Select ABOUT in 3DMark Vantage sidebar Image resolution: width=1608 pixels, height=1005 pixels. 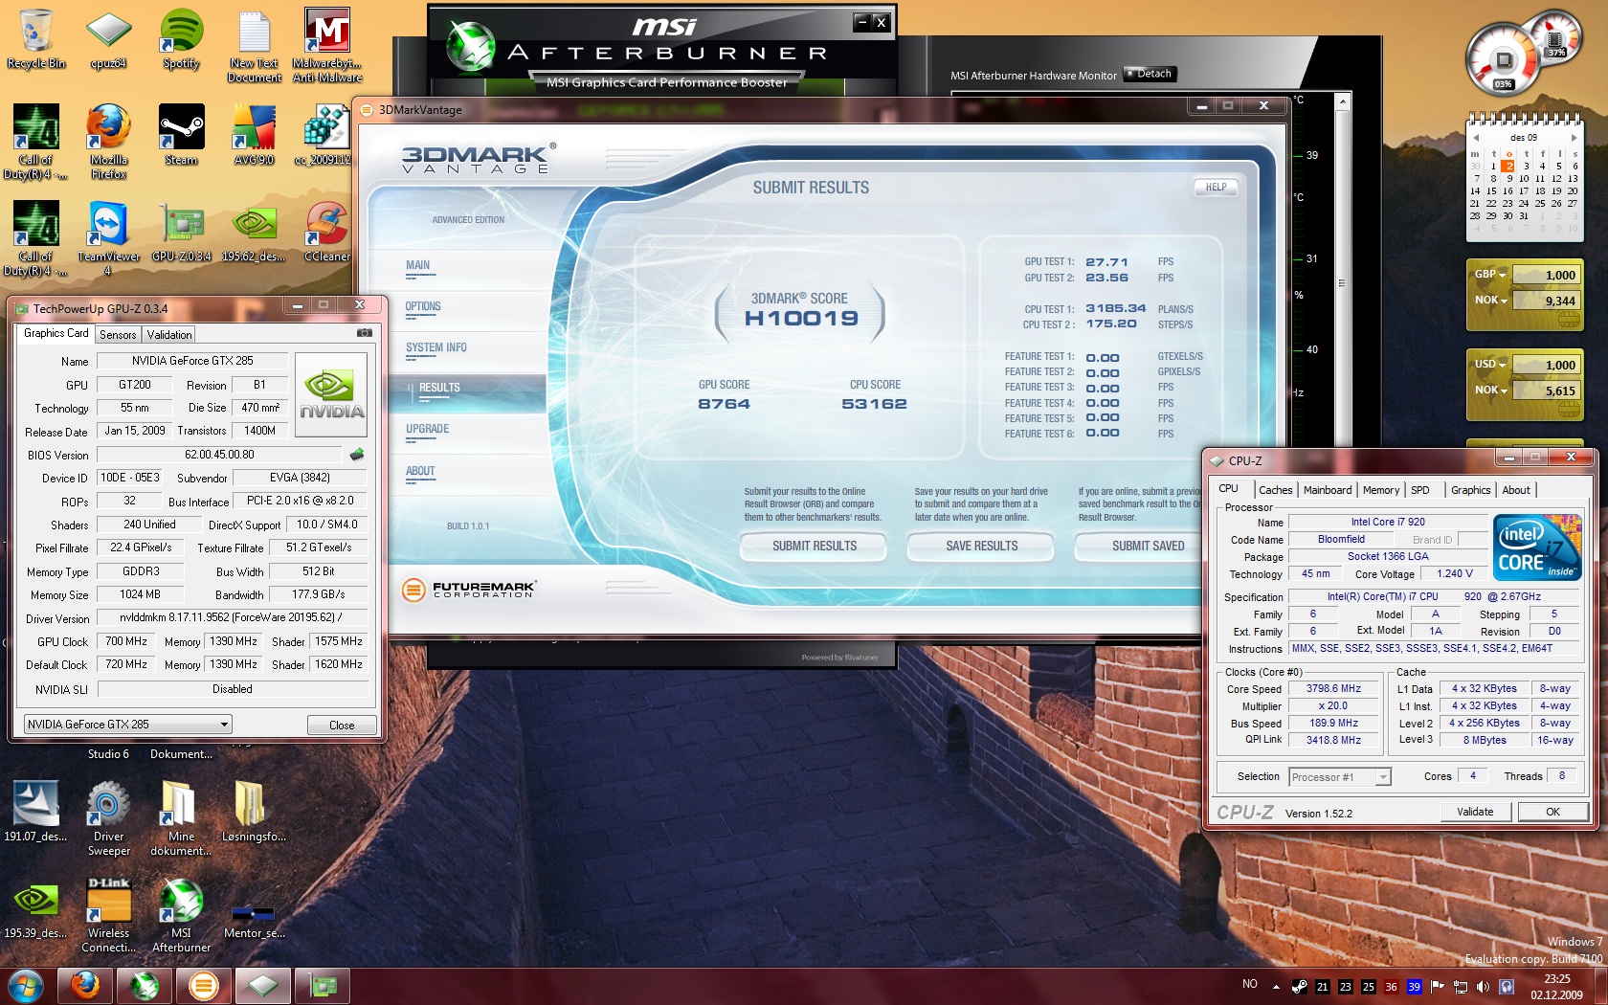point(420,472)
